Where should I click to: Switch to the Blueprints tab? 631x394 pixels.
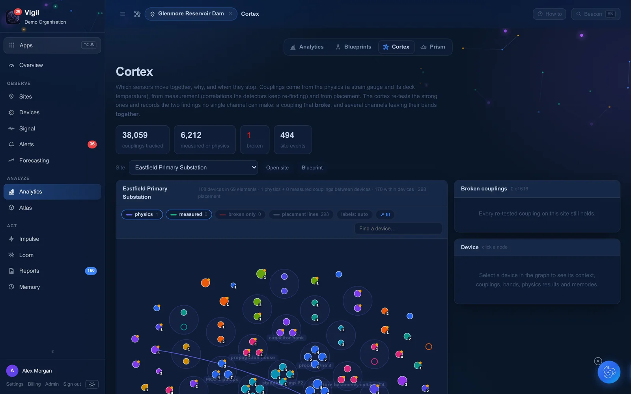pyautogui.click(x=353, y=47)
